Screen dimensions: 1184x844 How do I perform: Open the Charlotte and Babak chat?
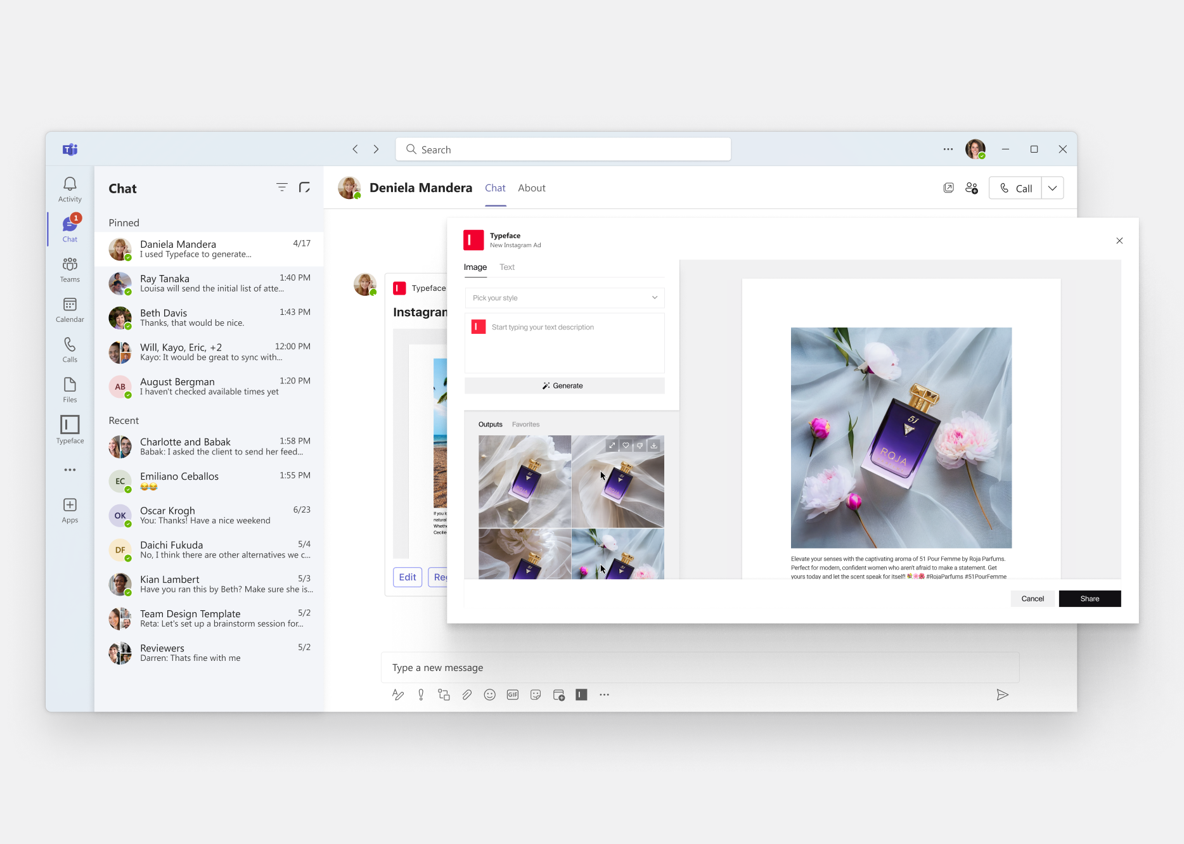209,447
